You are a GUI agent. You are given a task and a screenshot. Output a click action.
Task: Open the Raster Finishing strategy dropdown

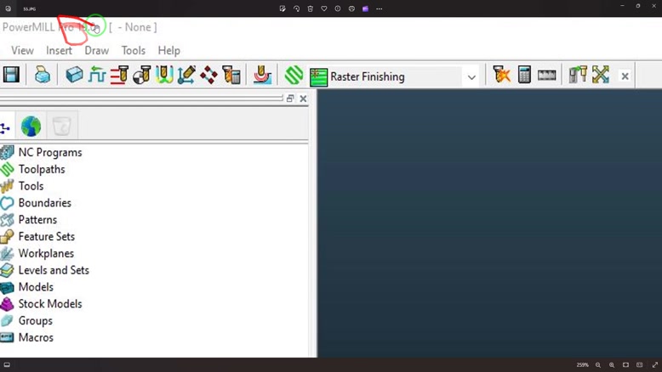click(x=471, y=76)
